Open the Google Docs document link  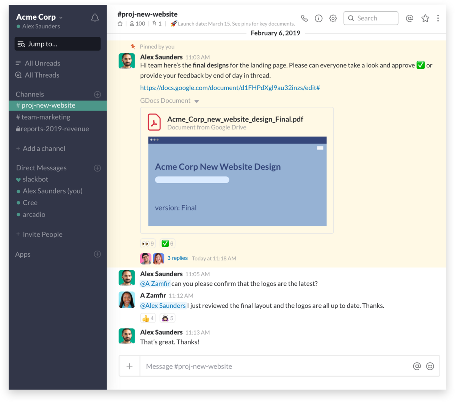coord(230,87)
